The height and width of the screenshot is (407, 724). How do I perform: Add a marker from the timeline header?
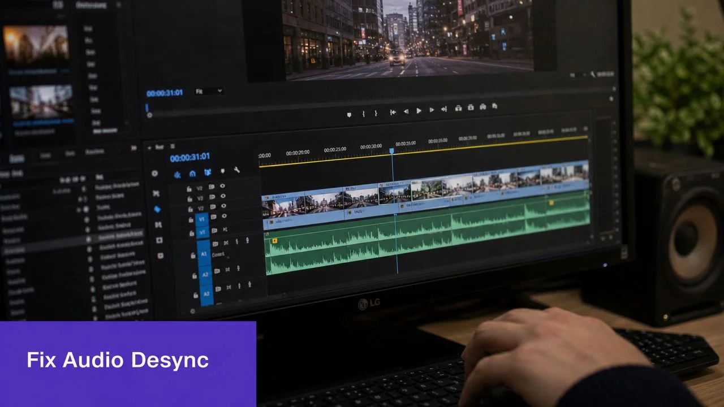tap(223, 171)
